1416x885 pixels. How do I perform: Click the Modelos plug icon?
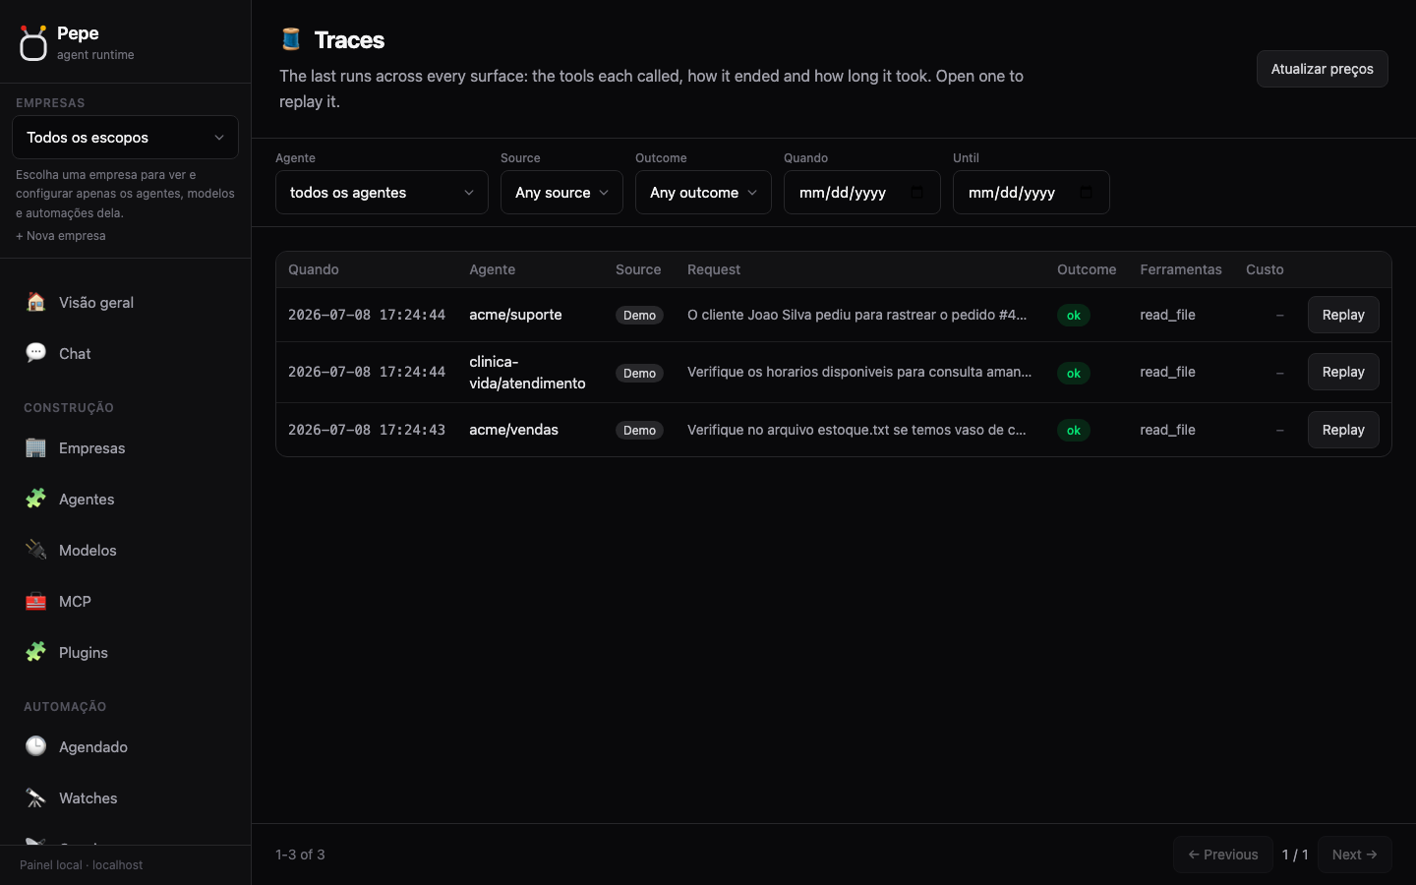(36, 550)
